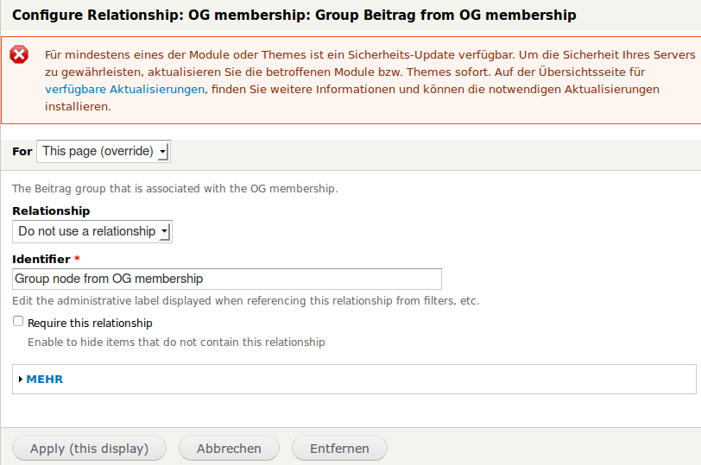Viewport: 701px width, 465px height.
Task: Expand the MEHR section via its triangle
Action: point(20,379)
